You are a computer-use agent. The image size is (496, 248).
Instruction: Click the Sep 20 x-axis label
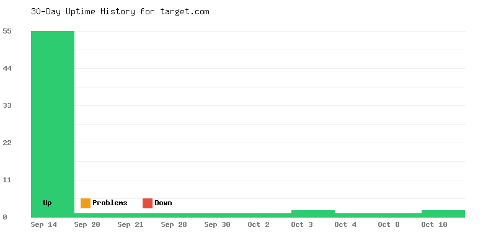click(x=87, y=224)
